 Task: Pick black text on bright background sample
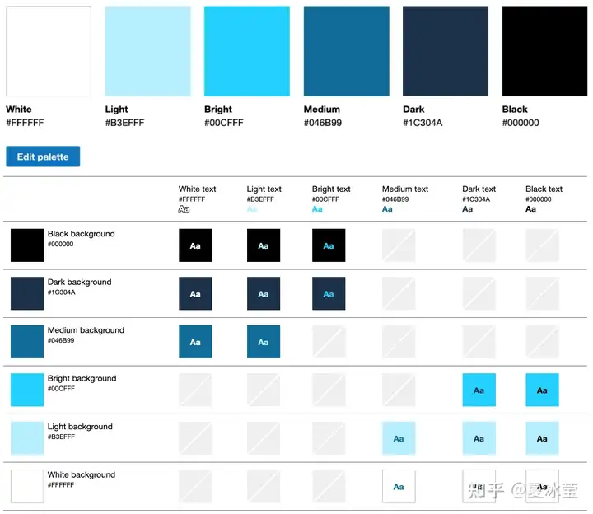pyautogui.click(x=542, y=390)
